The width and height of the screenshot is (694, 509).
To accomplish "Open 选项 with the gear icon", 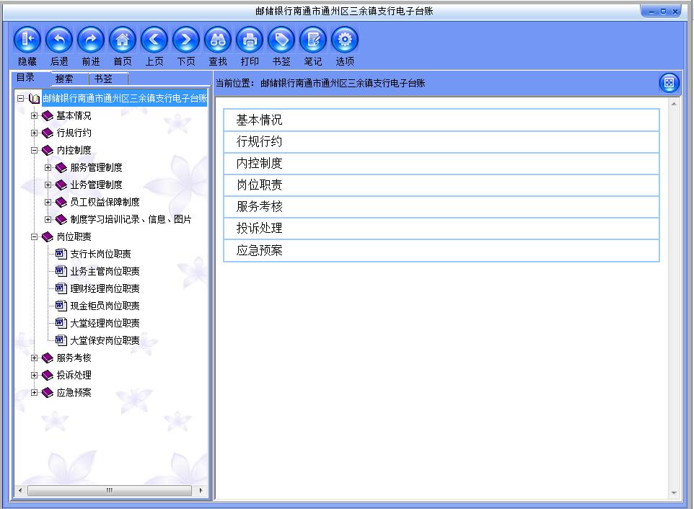I will tap(345, 40).
